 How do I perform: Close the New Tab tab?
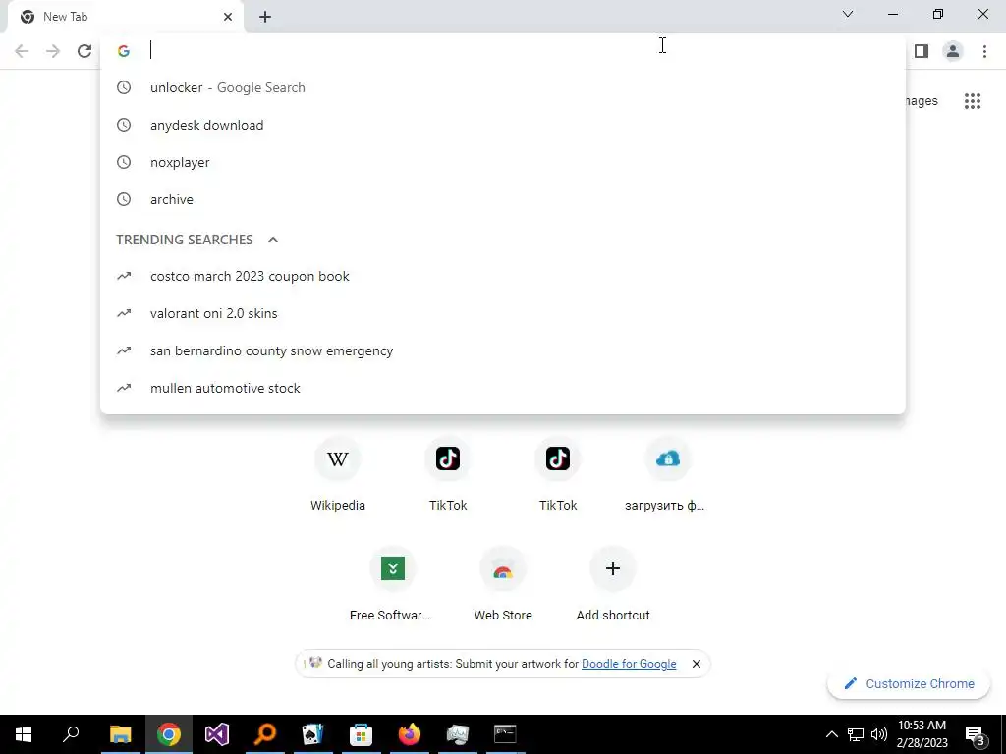(228, 17)
